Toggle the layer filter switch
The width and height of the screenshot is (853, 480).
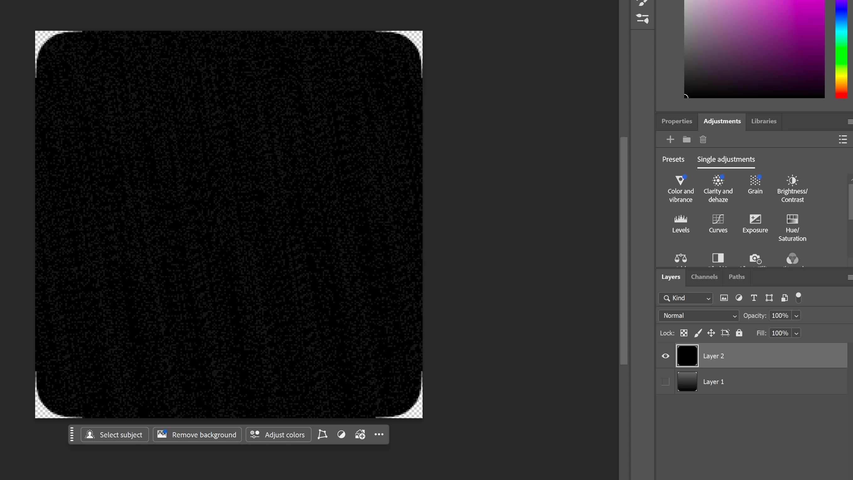pyautogui.click(x=798, y=298)
